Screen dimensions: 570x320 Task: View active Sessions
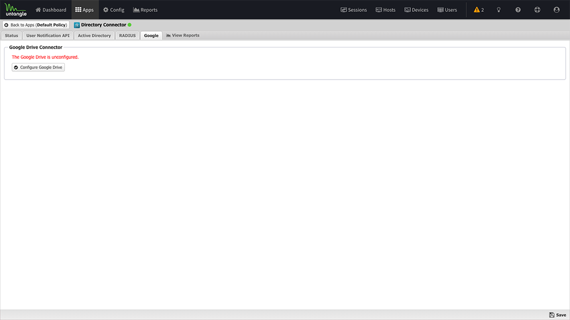(354, 10)
